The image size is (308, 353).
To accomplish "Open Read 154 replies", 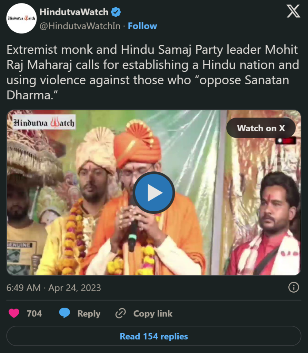I will 154,336.
